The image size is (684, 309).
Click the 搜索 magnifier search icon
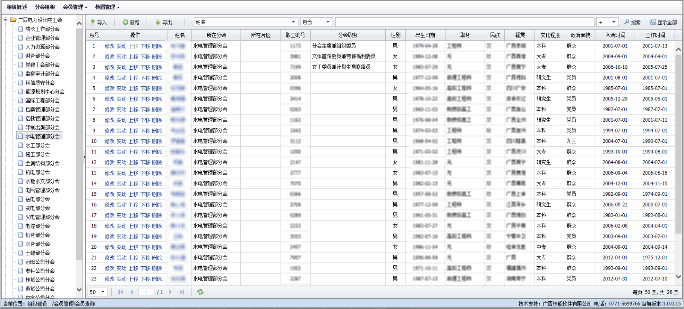pos(627,22)
